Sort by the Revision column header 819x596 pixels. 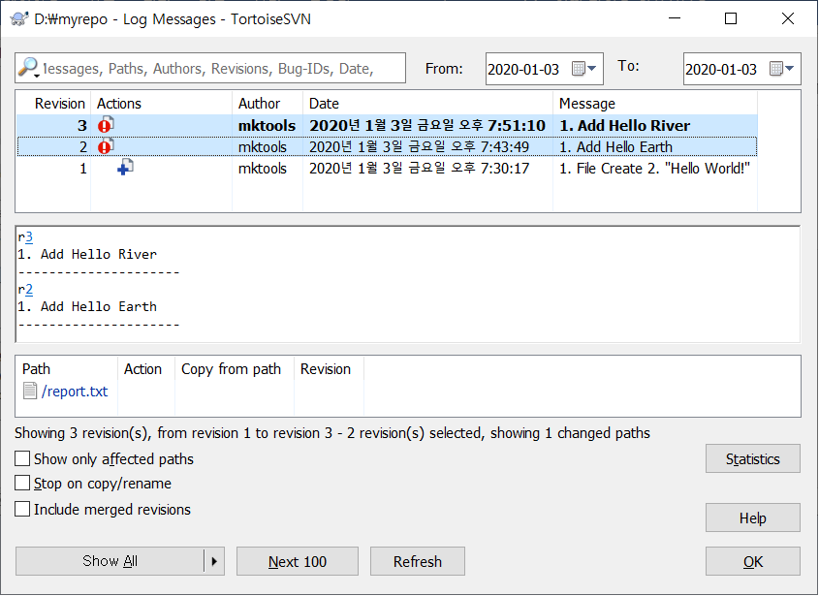[54, 104]
